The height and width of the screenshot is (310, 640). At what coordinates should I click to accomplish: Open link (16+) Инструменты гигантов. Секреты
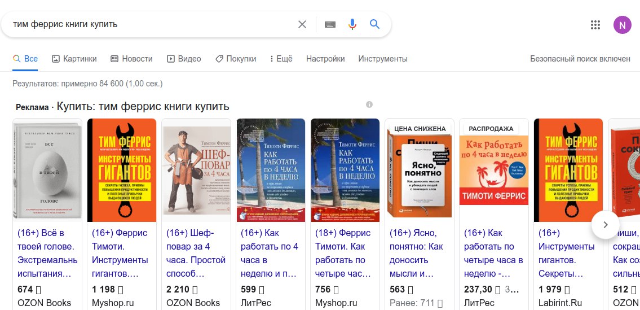[x=566, y=253]
